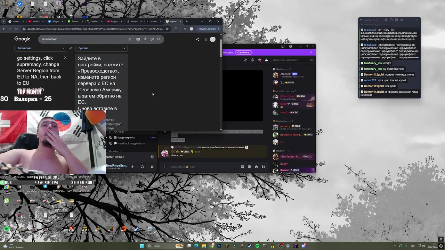Open the target language dropdown Русский

click(x=102, y=48)
